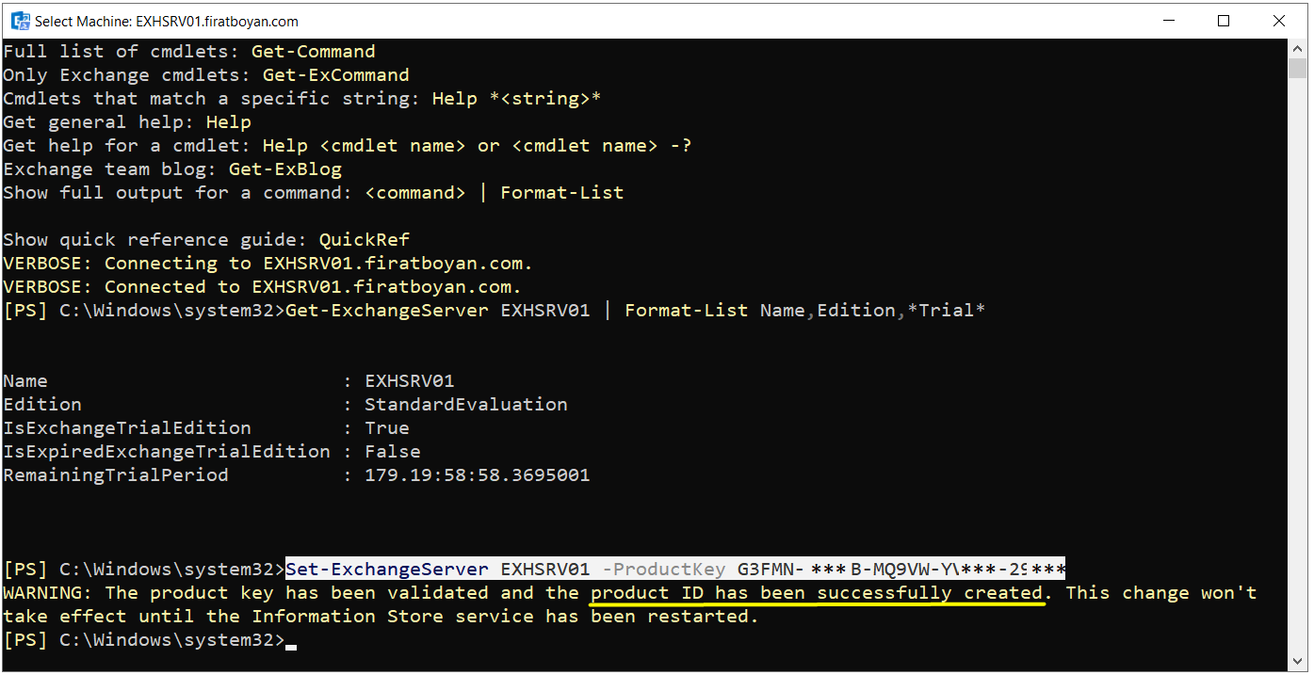Click 'Help <cmdlet name>' in cmdlet help line
Image resolution: width=1314 pixels, height=675 pixels.
(365, 146)
